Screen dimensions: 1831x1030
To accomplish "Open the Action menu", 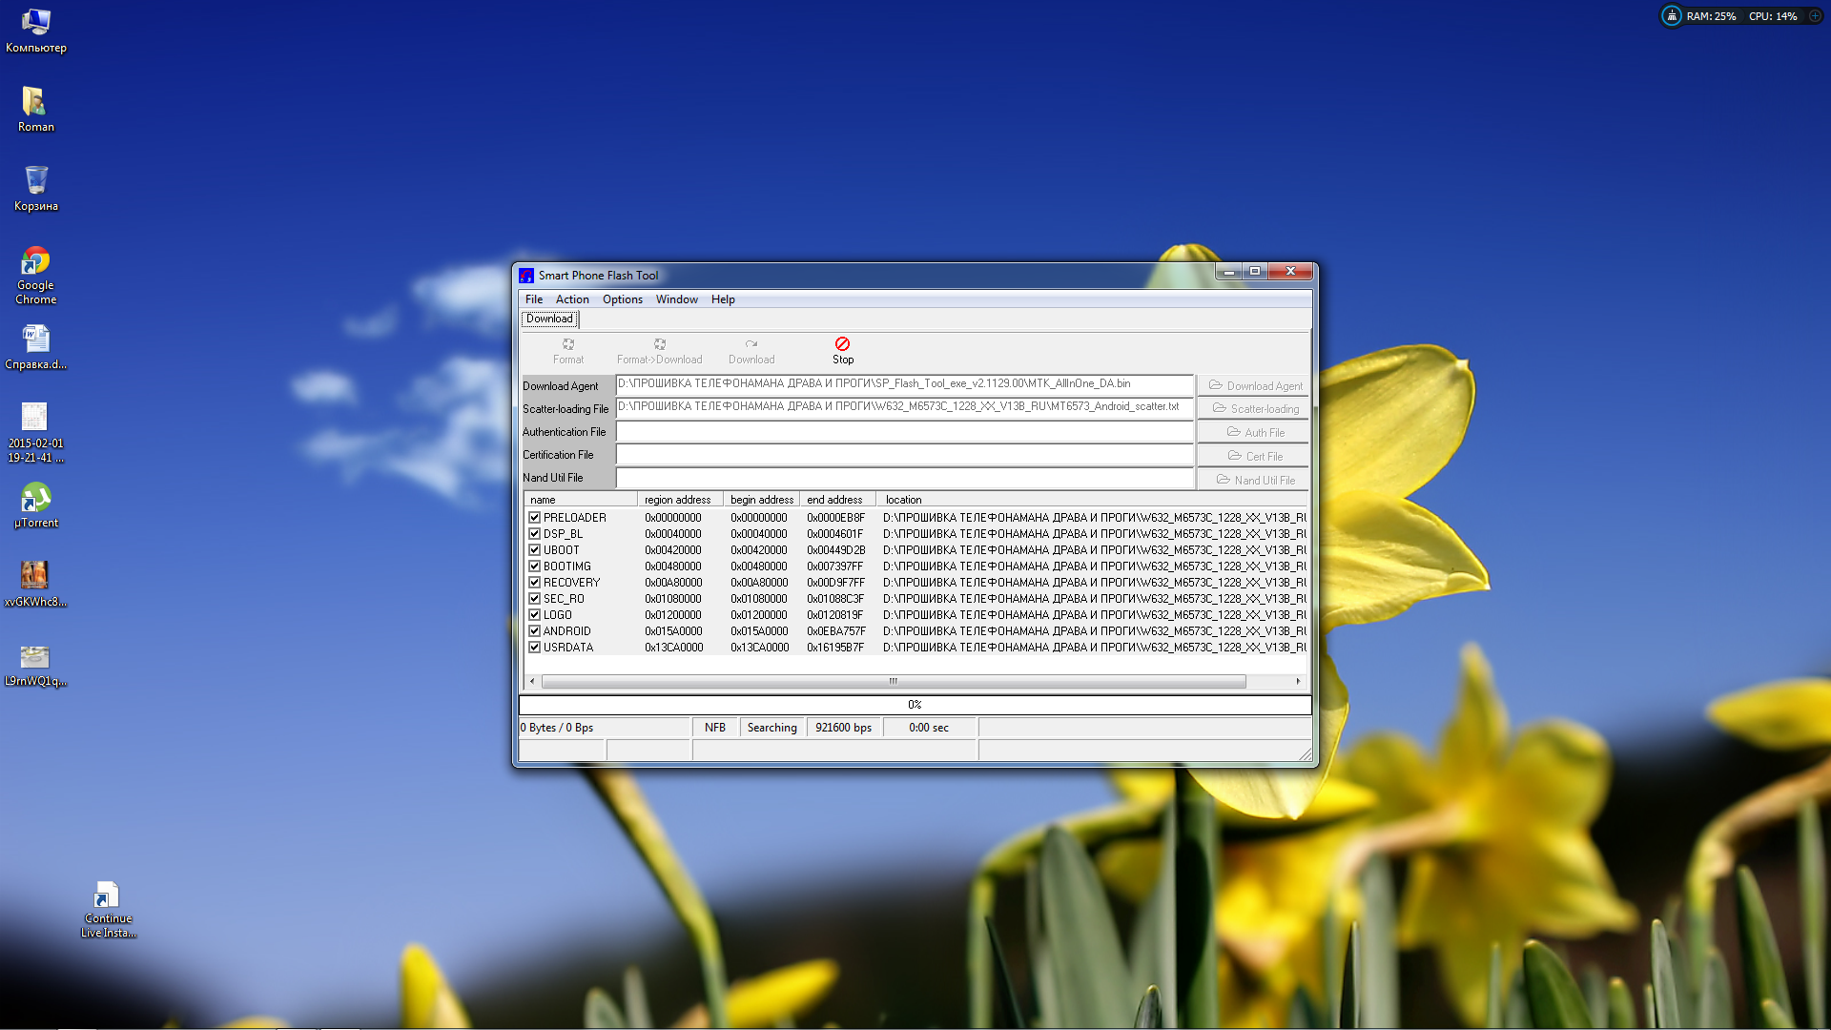I will (x=572, y=299).
